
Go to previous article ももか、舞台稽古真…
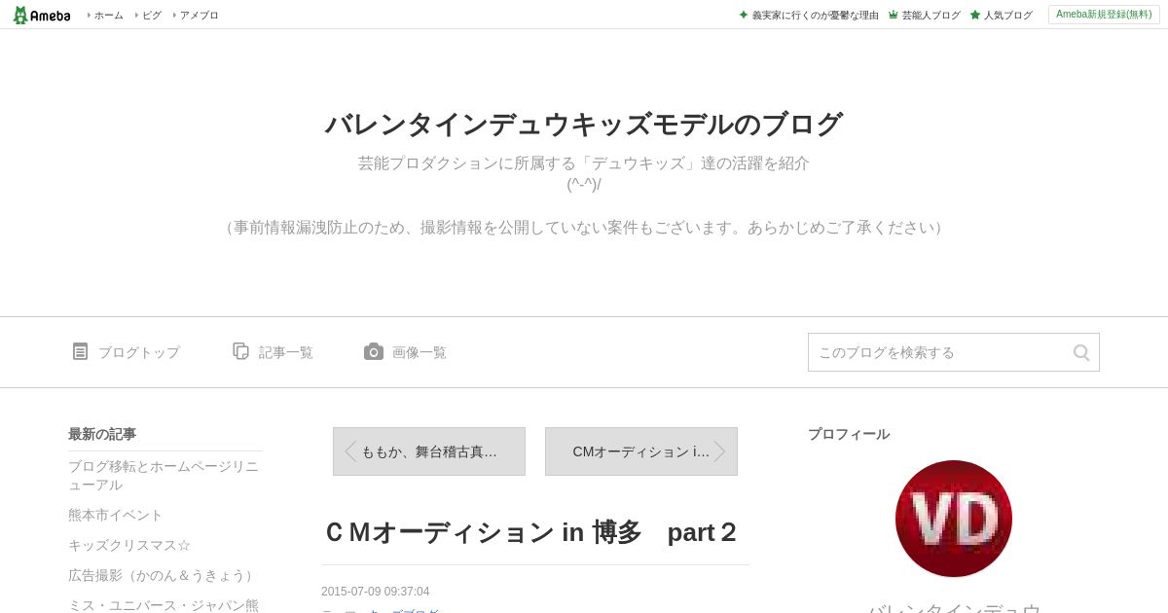(x=429, y=451)
